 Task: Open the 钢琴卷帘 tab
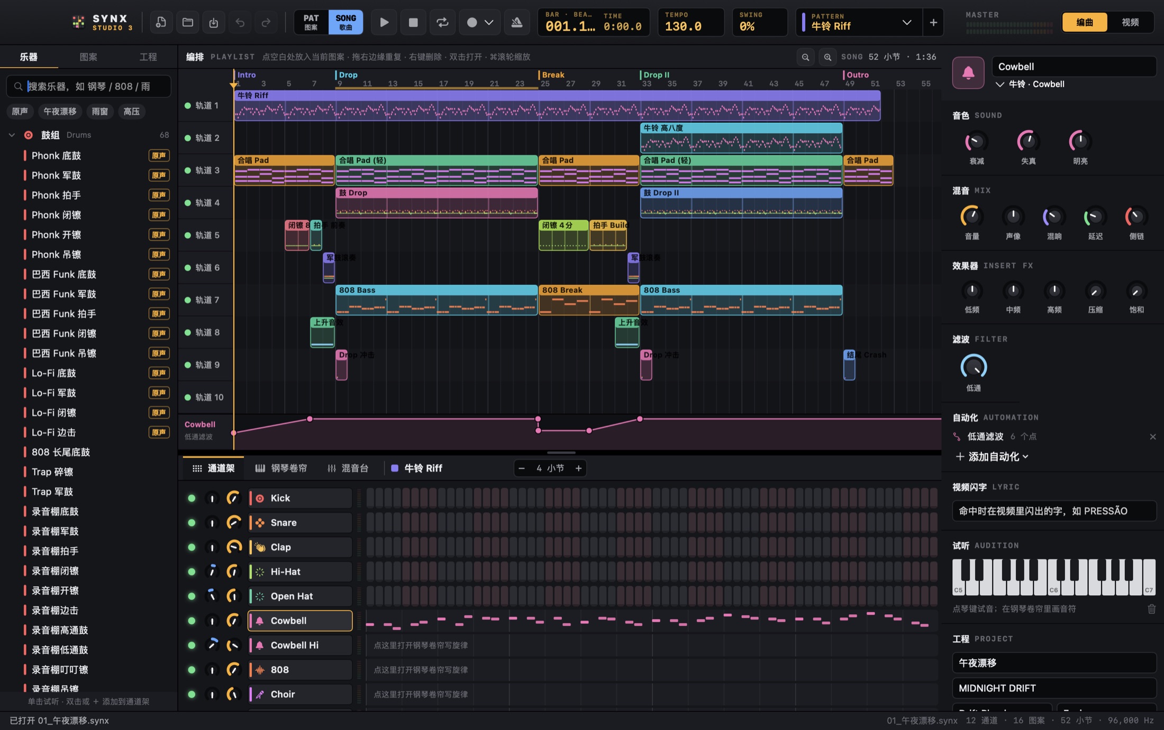pos(281,468)
